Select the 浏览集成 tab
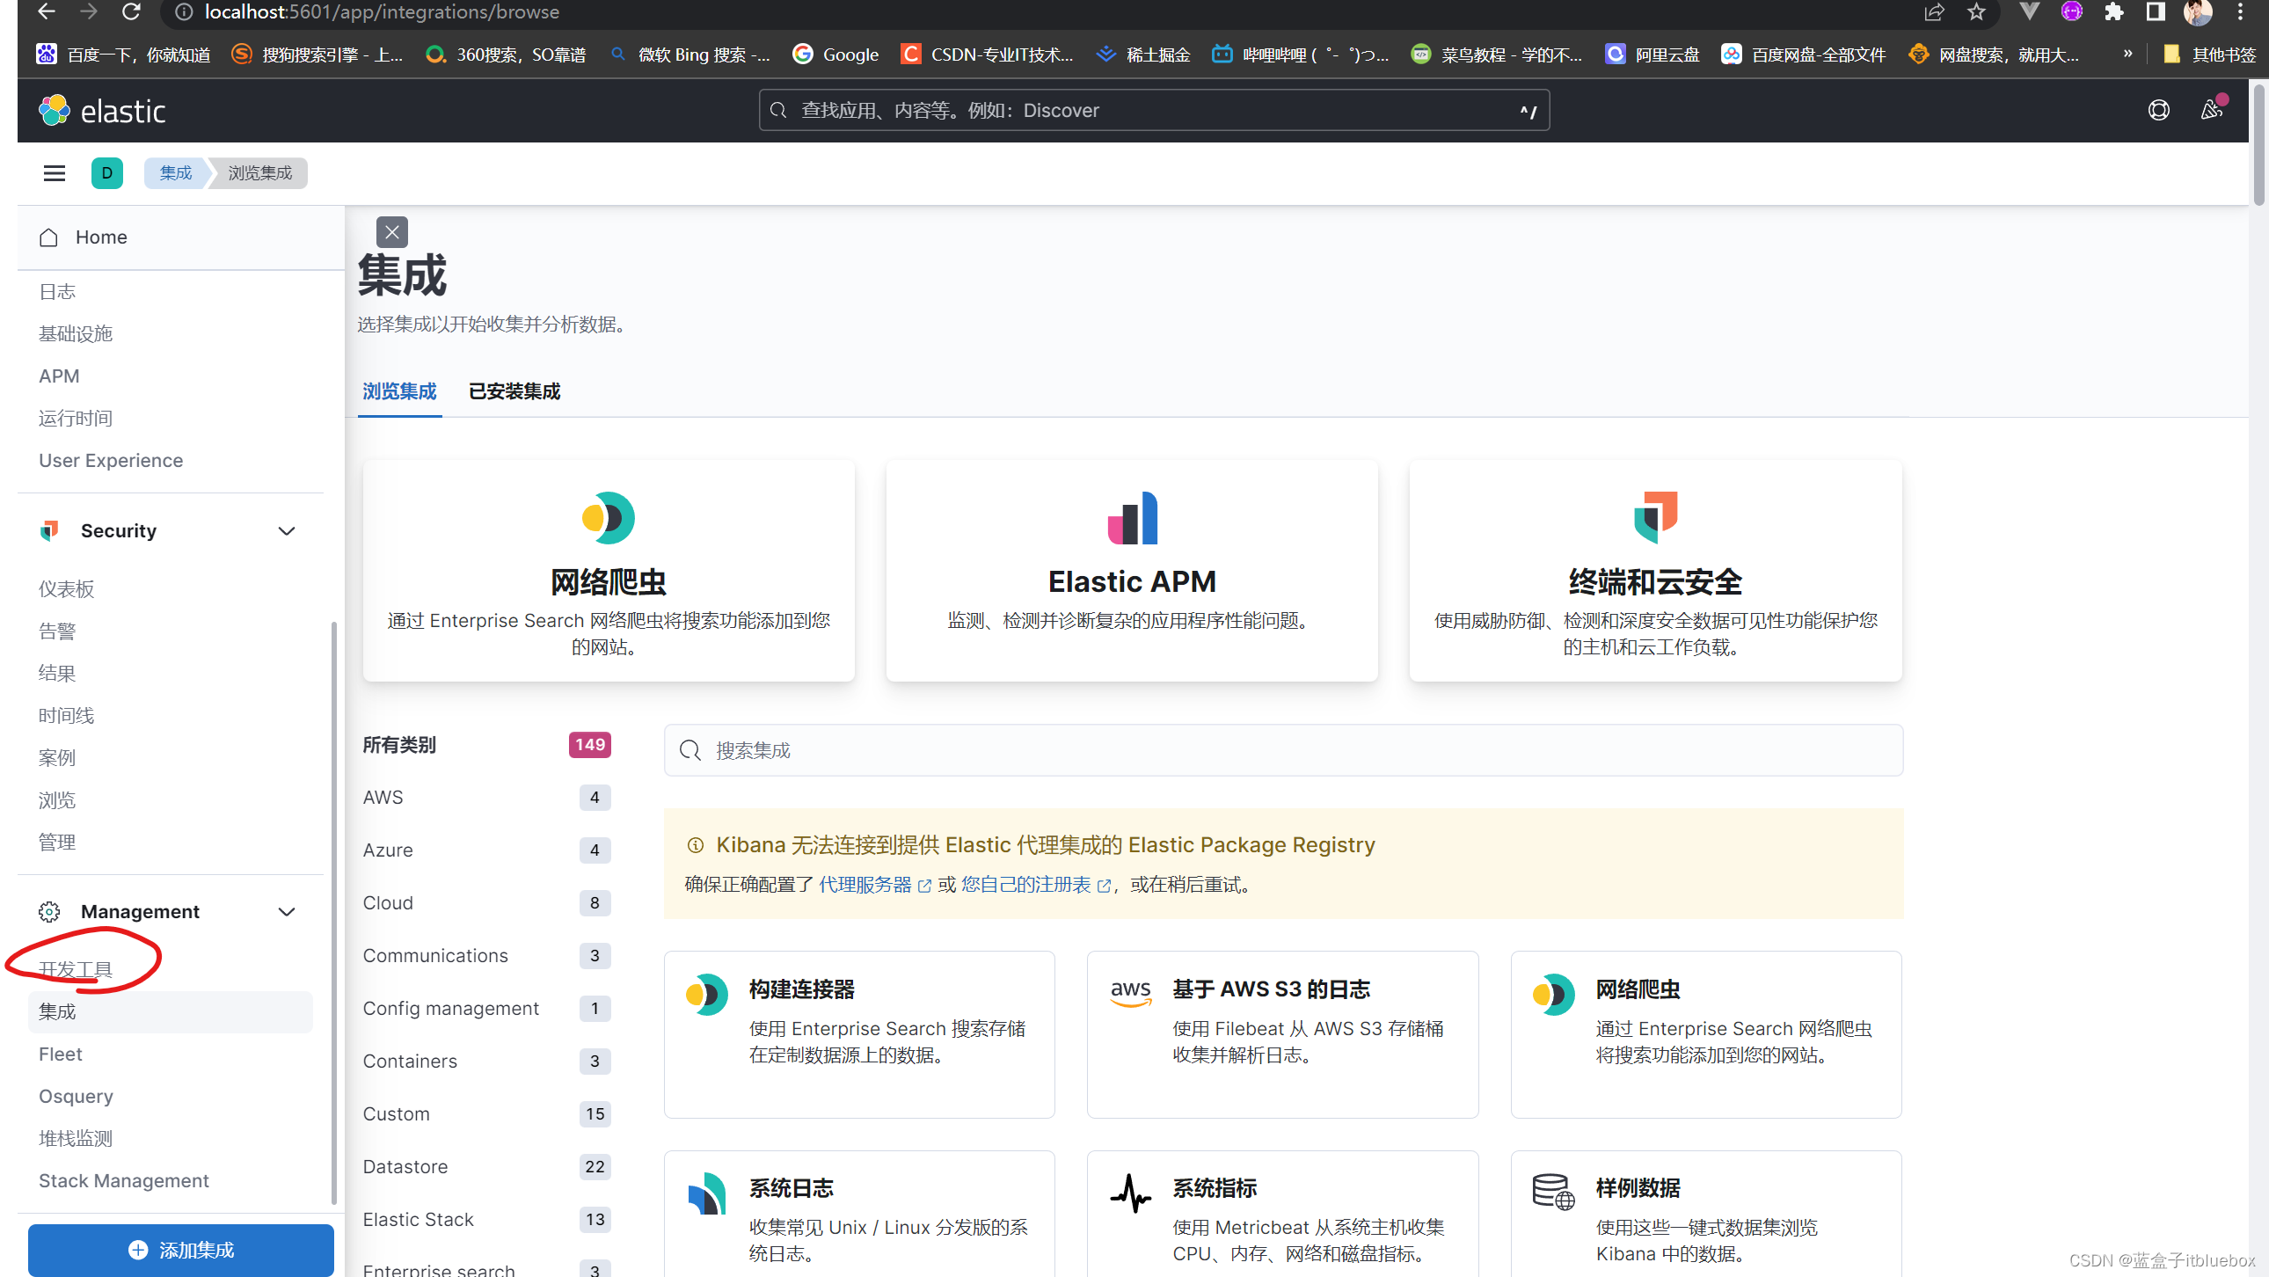Image resolution: width=2269 pixels, height=1277 pixels. point(399,391)
